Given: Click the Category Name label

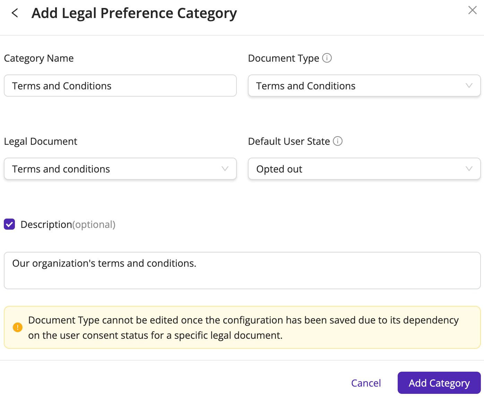Looking at the screenshot, I should click(x=39, y=58).
